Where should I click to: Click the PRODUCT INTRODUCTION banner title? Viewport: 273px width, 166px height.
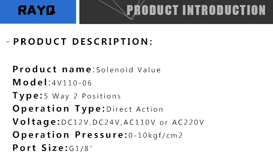click(196, 10)
